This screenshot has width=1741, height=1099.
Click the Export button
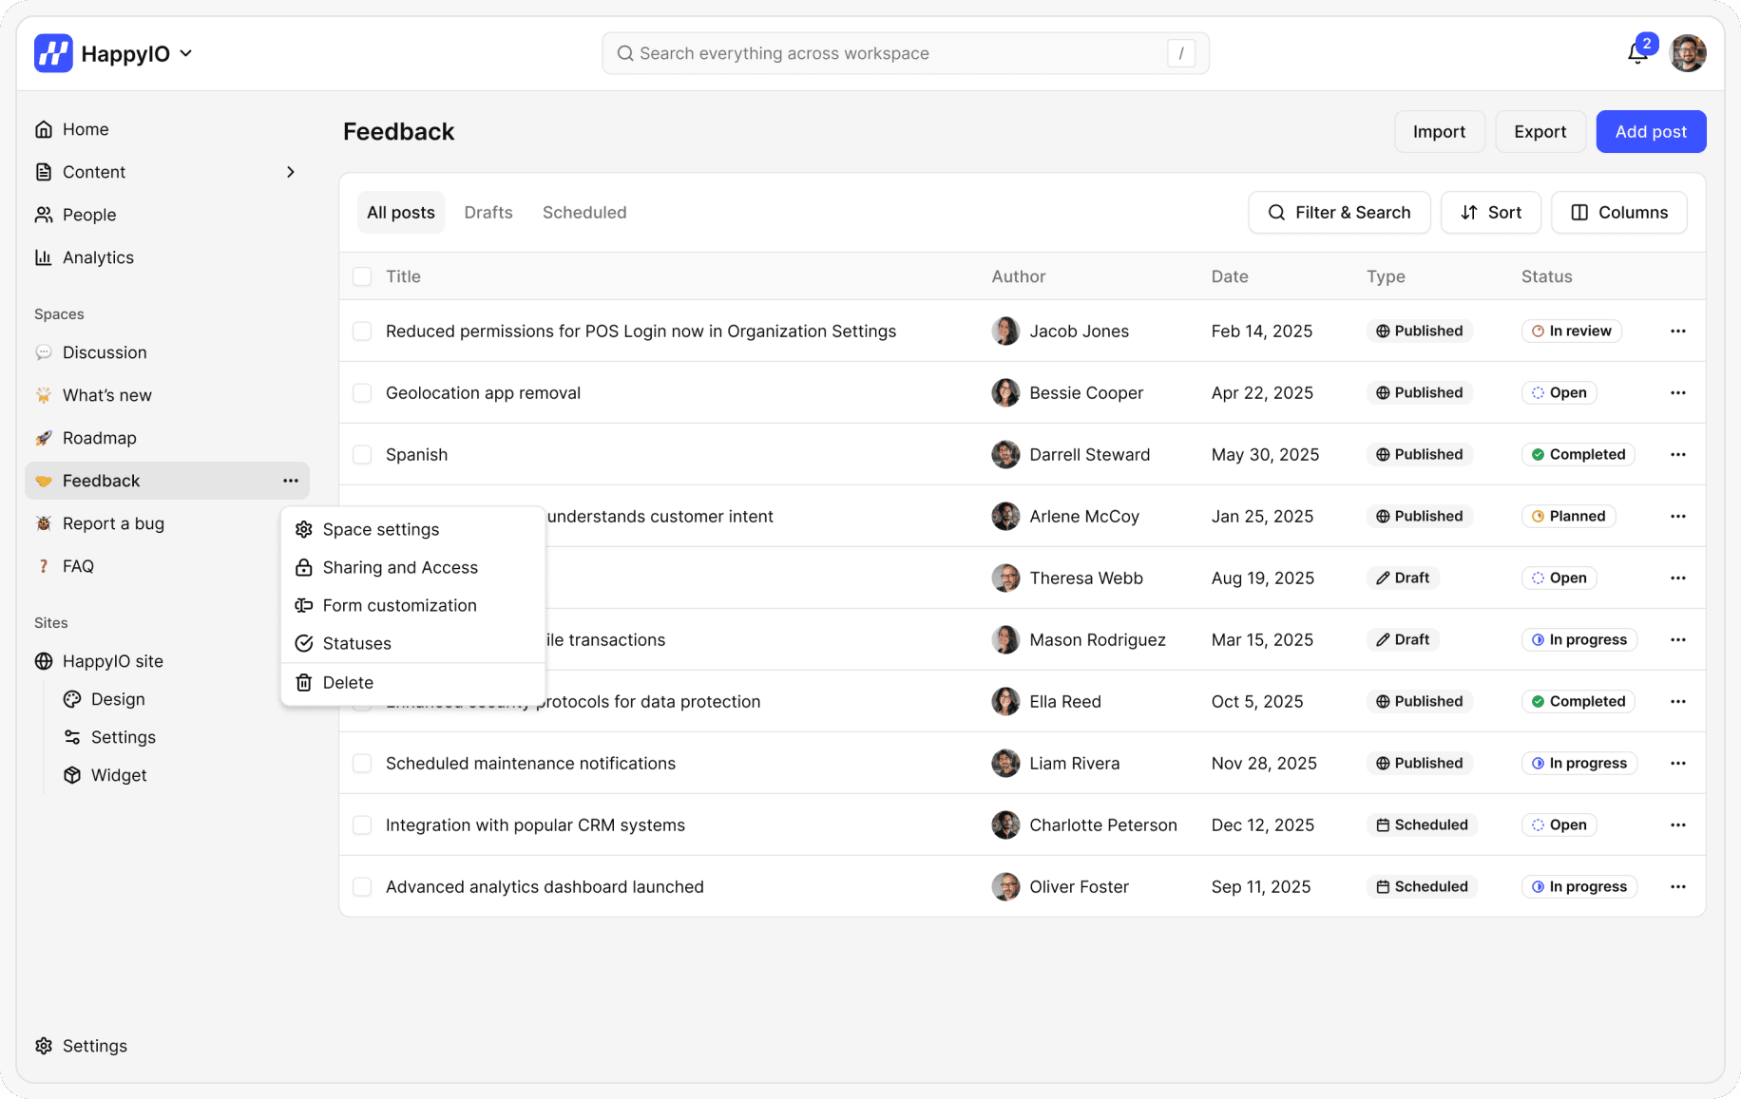tap(1540, 131)
